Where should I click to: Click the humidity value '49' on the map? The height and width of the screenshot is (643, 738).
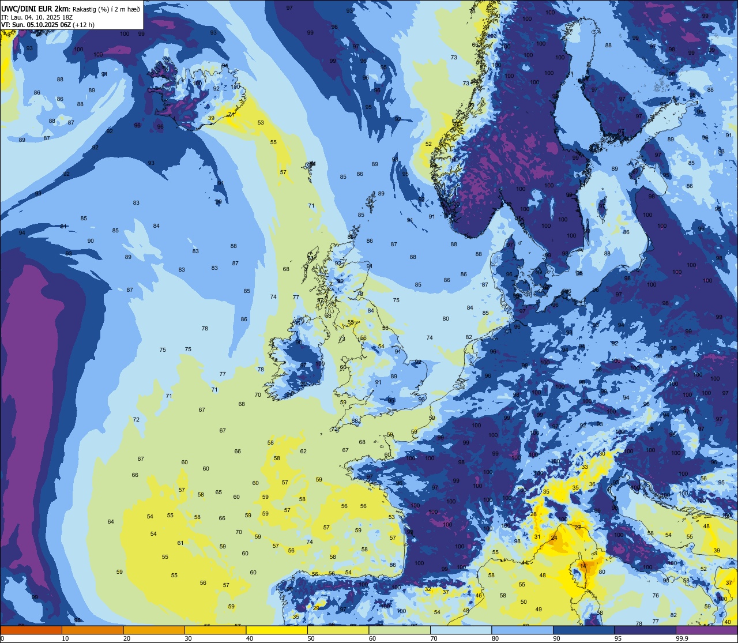pyautogui.click(x=539, y=610)
